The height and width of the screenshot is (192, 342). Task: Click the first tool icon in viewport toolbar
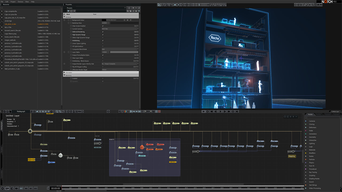coord(159,5)
